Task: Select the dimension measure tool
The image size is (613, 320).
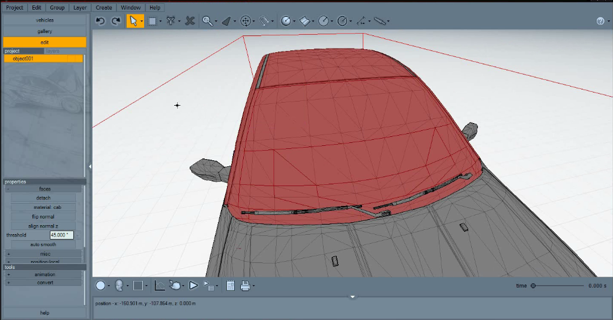Action: [x=361, y=21]
